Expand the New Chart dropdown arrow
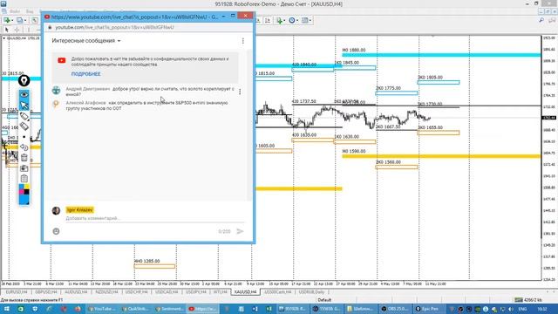The image size is (558, 314). coord(12,20)
